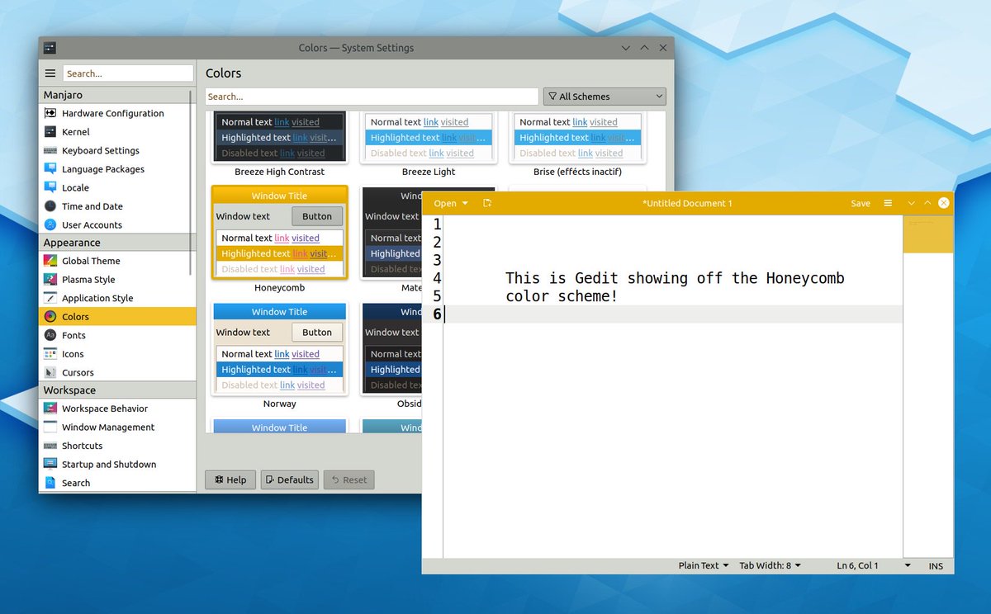Click the Kernel icon in sidebar
Screen dimensions: 991x614
tap(50, 132)
